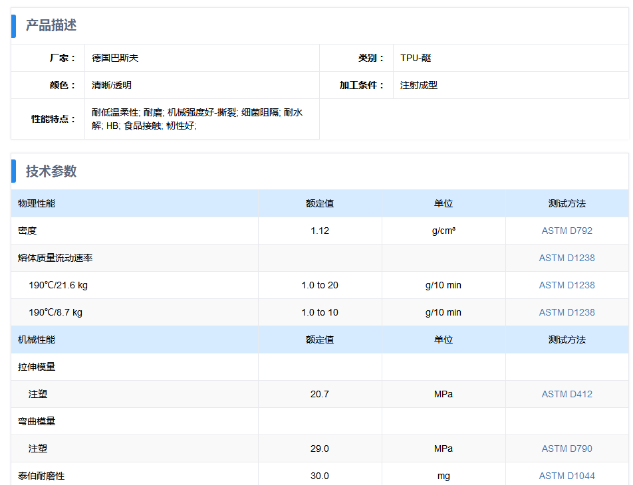This screenshot has height=485, width=633.
Task: Select the 20.7 MPa tensile modulus value
Action: 320,394
